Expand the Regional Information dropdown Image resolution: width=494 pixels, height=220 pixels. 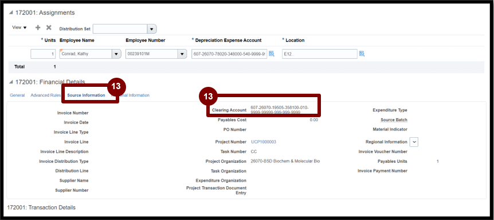(x=414, y=142)
